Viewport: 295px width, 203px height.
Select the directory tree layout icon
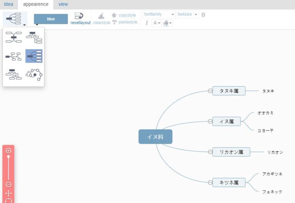[34, 38]
